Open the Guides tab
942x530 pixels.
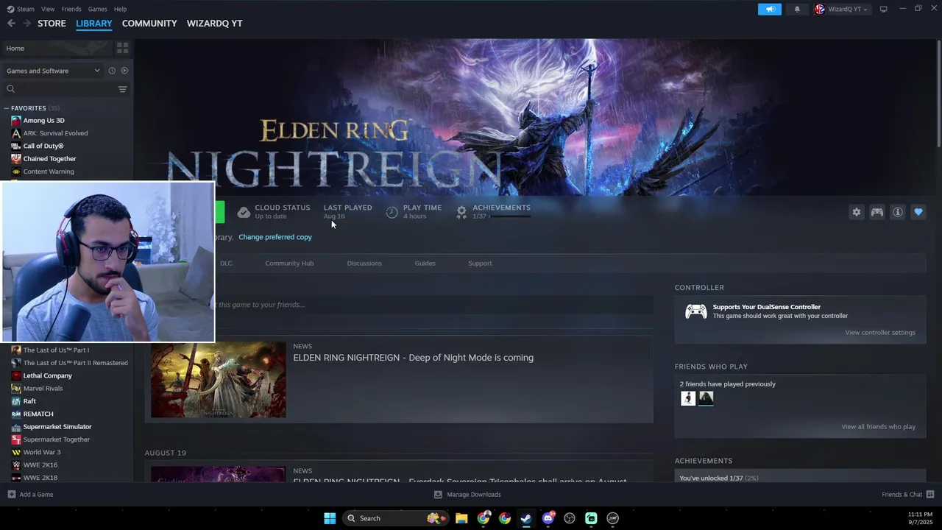pyautogui.click(x=425, y=264)
